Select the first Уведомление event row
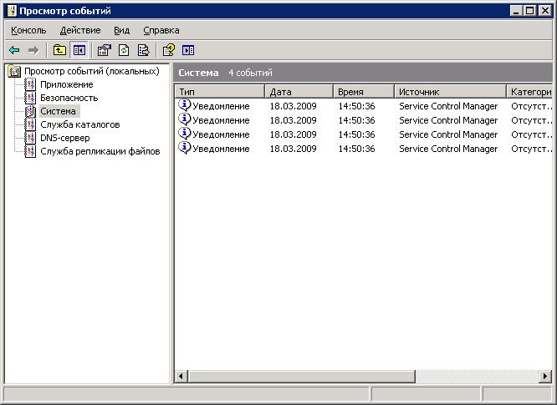 pyautogui.click(x=221, y=106)
